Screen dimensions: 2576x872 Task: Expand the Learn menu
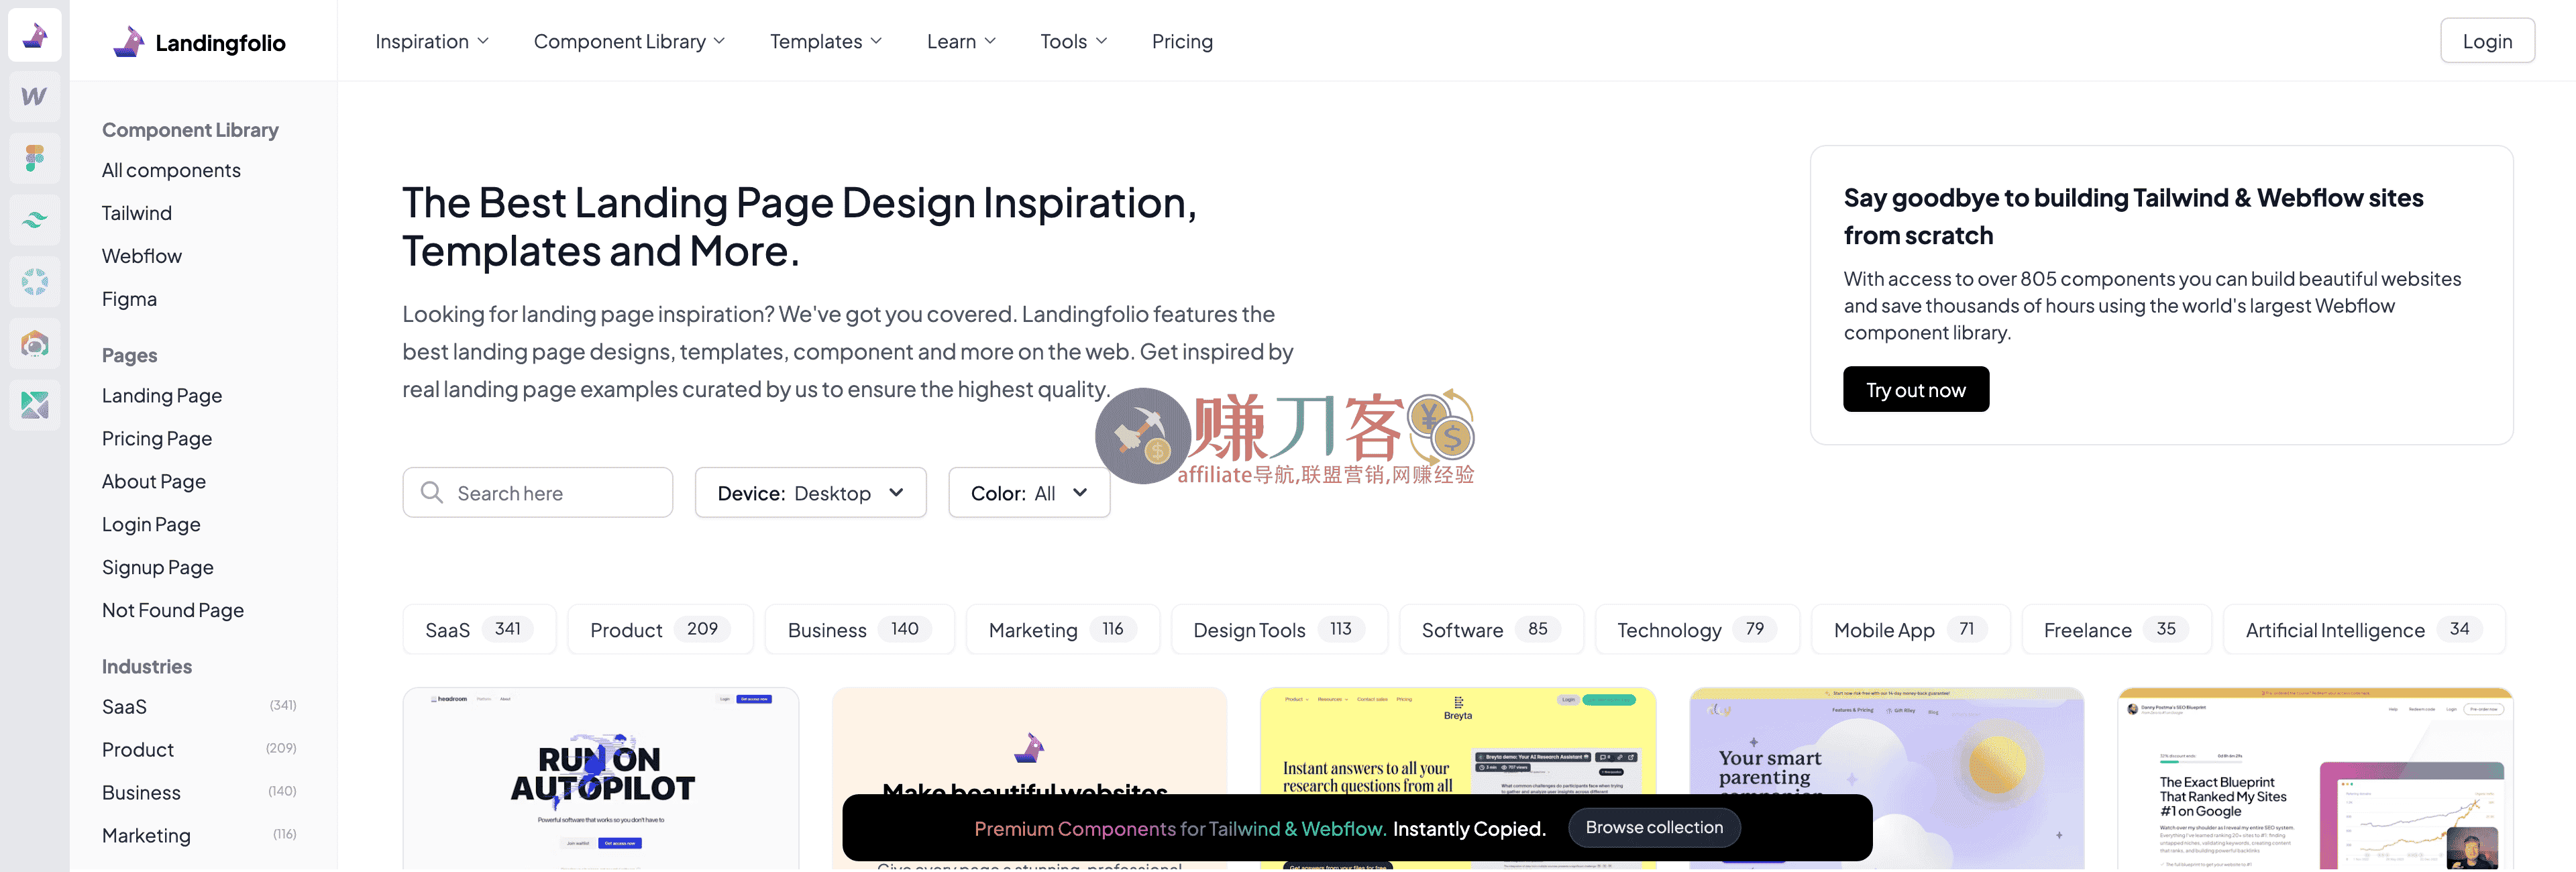point(961,41)
